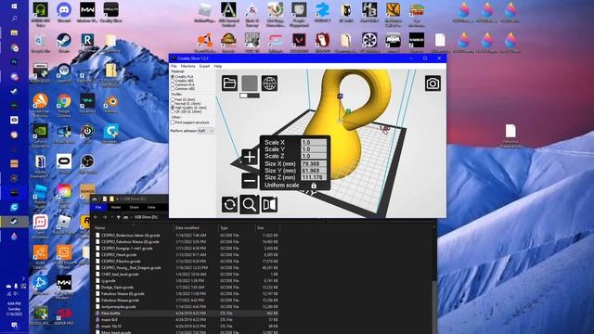594x334 pixels.
Task: Select the maze-6x6 STL file row
Action: pyautogui.click(x=187, y=319)
